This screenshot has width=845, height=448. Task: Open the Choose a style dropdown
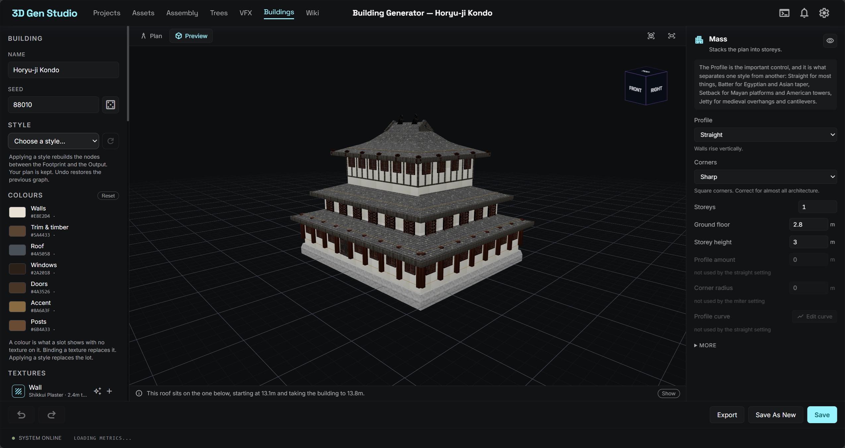(53, 141)
